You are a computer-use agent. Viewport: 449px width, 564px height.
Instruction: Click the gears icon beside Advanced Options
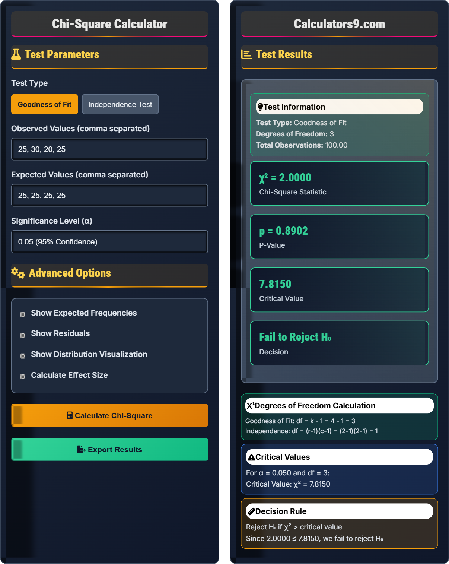18,273
